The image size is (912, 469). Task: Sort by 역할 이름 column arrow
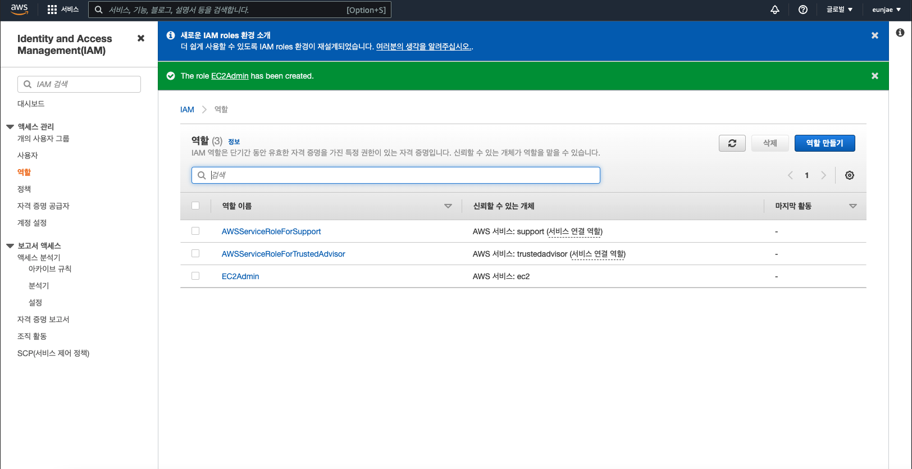[448, 206]
